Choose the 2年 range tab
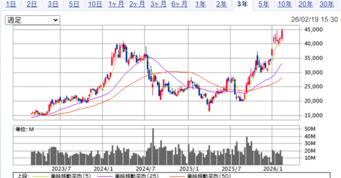Viewport: 341px width, 178px height. click(221, 4)
